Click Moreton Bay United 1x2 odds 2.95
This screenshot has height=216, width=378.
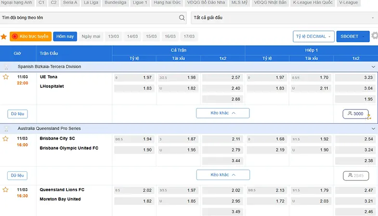point(222,201)
